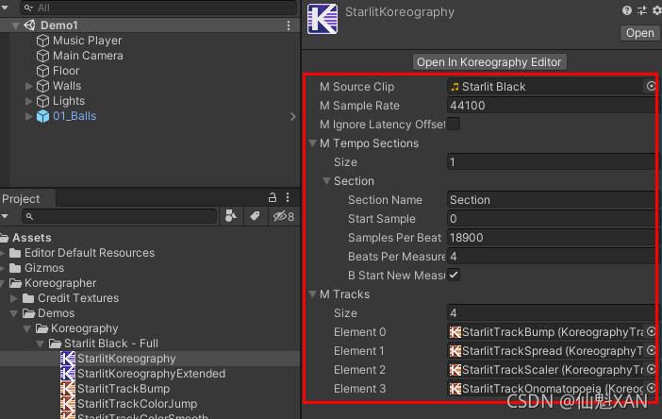Toggle hidden packages visibility showing 8

[x=283, y=216]
